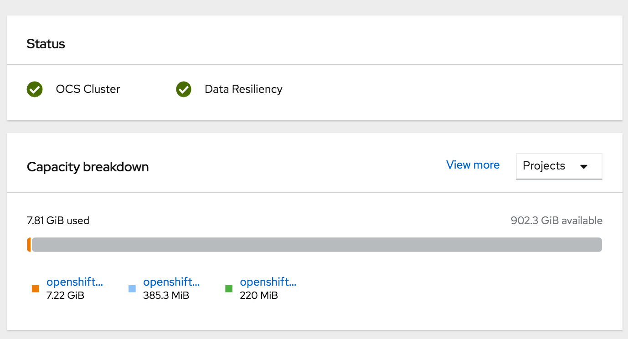
Task: Click the 7.22 GiB value
Action: pyautogui.click(x=65, y=296)
